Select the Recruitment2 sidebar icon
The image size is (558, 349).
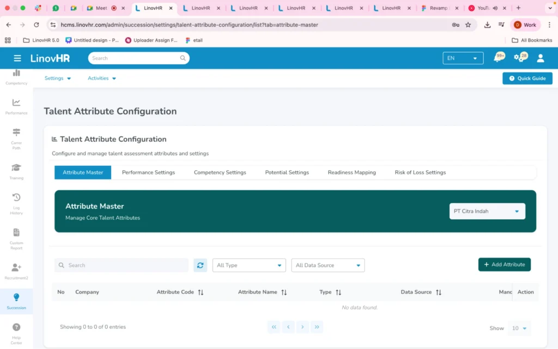tap(16, 270)
